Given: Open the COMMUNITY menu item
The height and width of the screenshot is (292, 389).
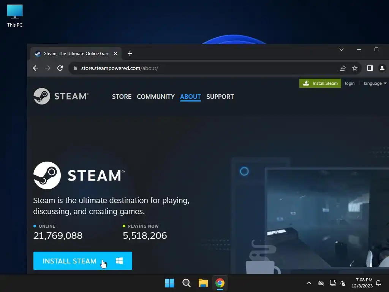Looking at the screenshot, I should click(x=156, y=97).
